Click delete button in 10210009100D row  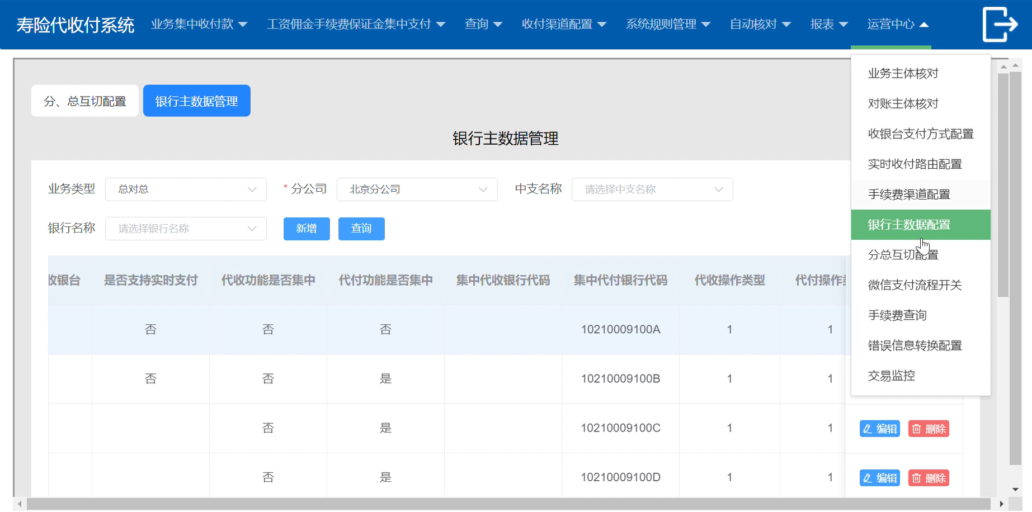(x=929, y=478)
